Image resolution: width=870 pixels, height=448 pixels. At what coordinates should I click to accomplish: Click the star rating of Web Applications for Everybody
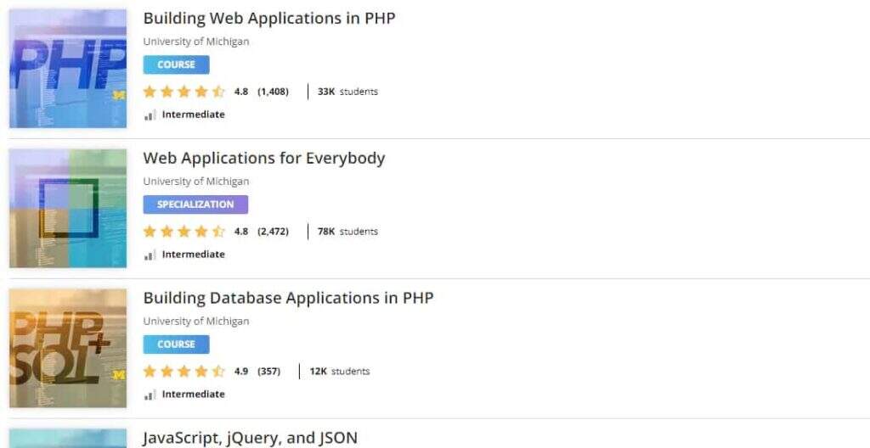(x=184, y=232)
